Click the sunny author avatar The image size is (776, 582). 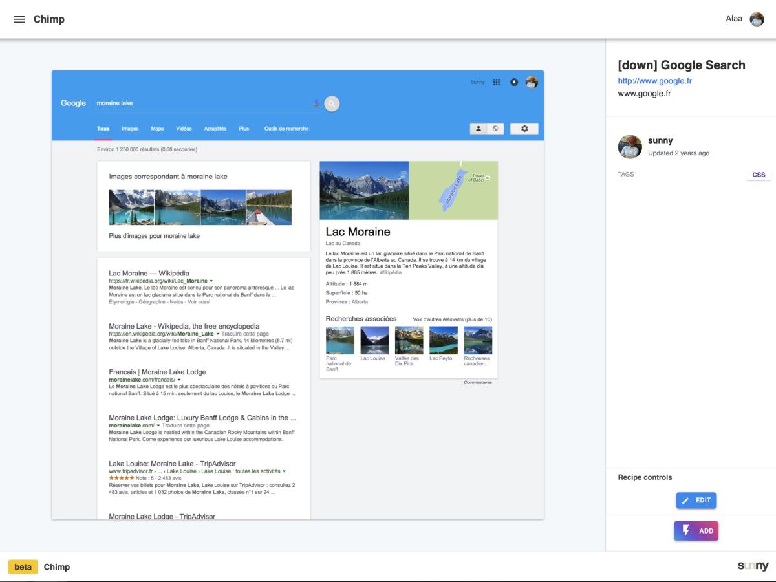[630, 147]
